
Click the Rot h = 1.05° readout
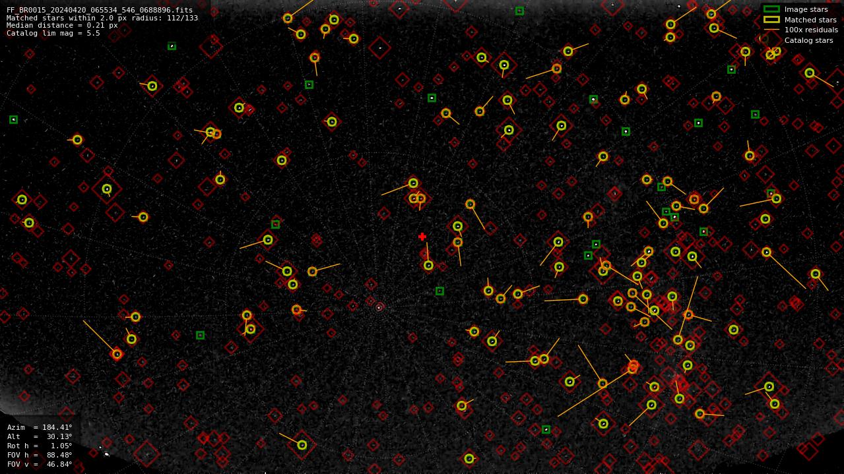point(40,446)
